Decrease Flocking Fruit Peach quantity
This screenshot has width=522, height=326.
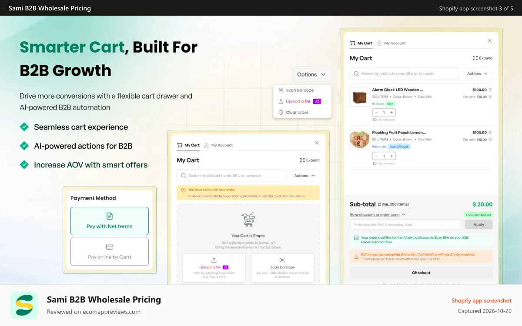(x=376, y=156)
